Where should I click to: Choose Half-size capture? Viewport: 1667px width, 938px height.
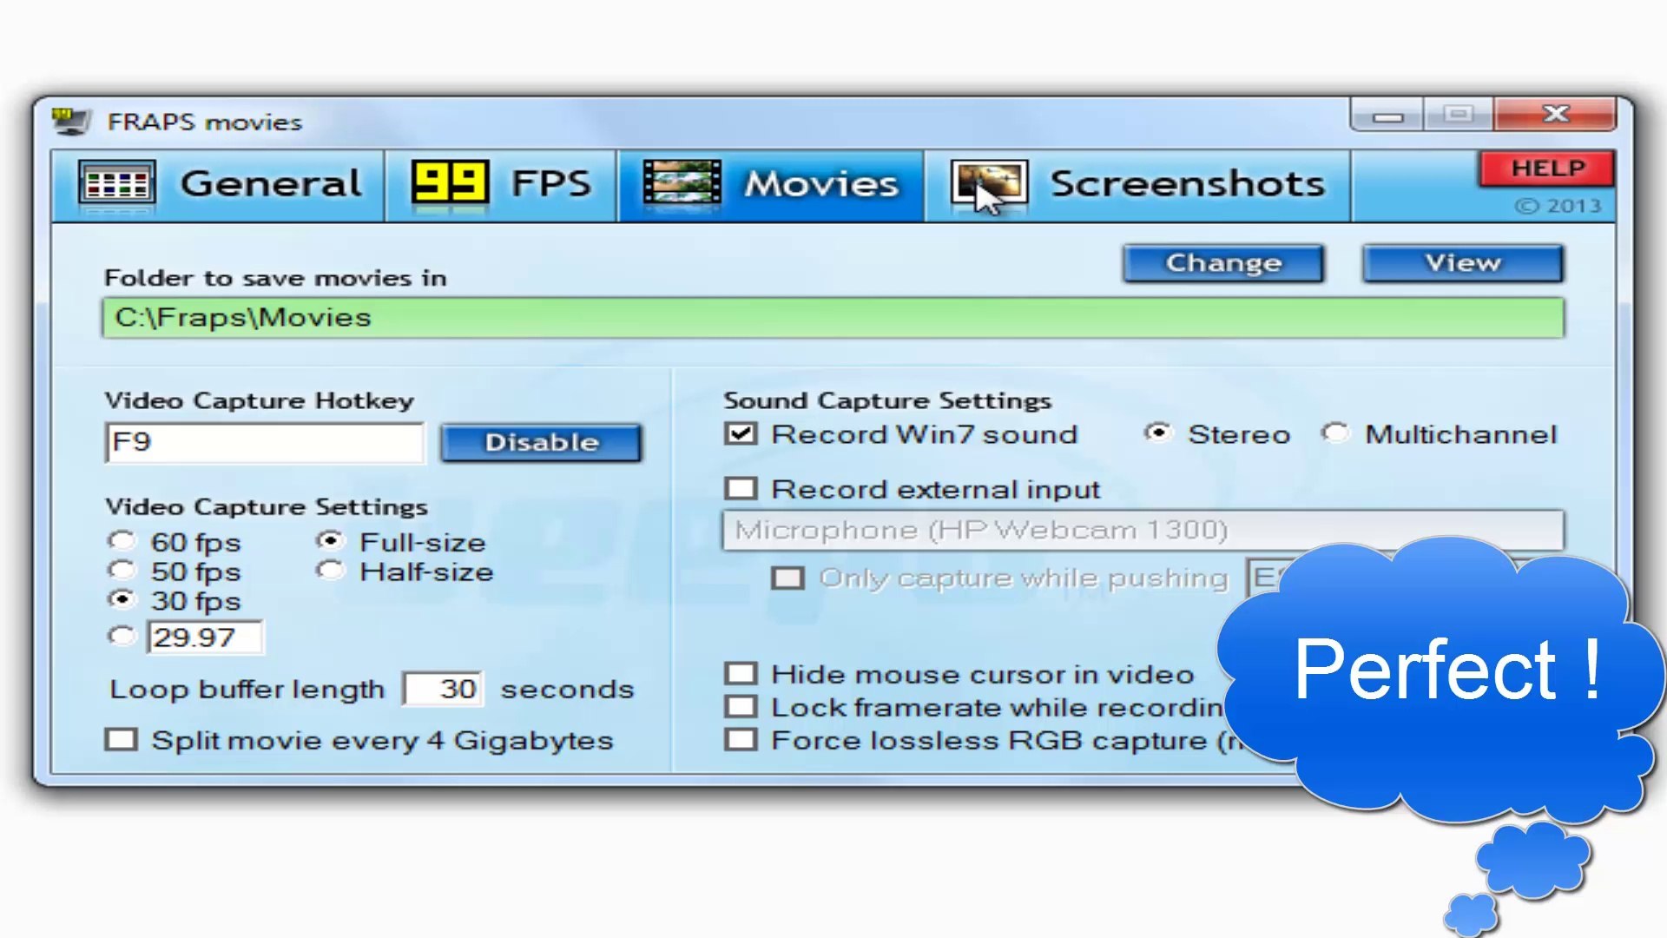(x=331, y=571)
